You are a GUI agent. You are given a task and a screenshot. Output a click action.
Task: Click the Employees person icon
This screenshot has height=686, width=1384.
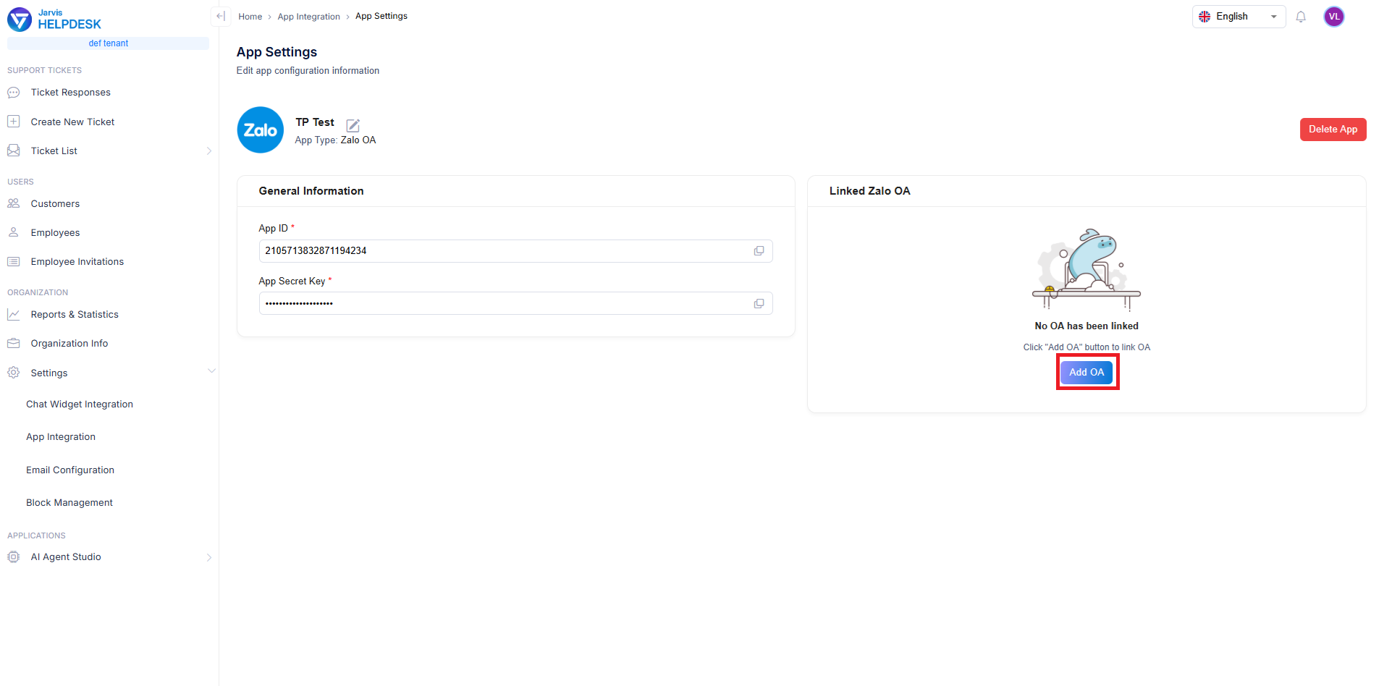point(13,232)
